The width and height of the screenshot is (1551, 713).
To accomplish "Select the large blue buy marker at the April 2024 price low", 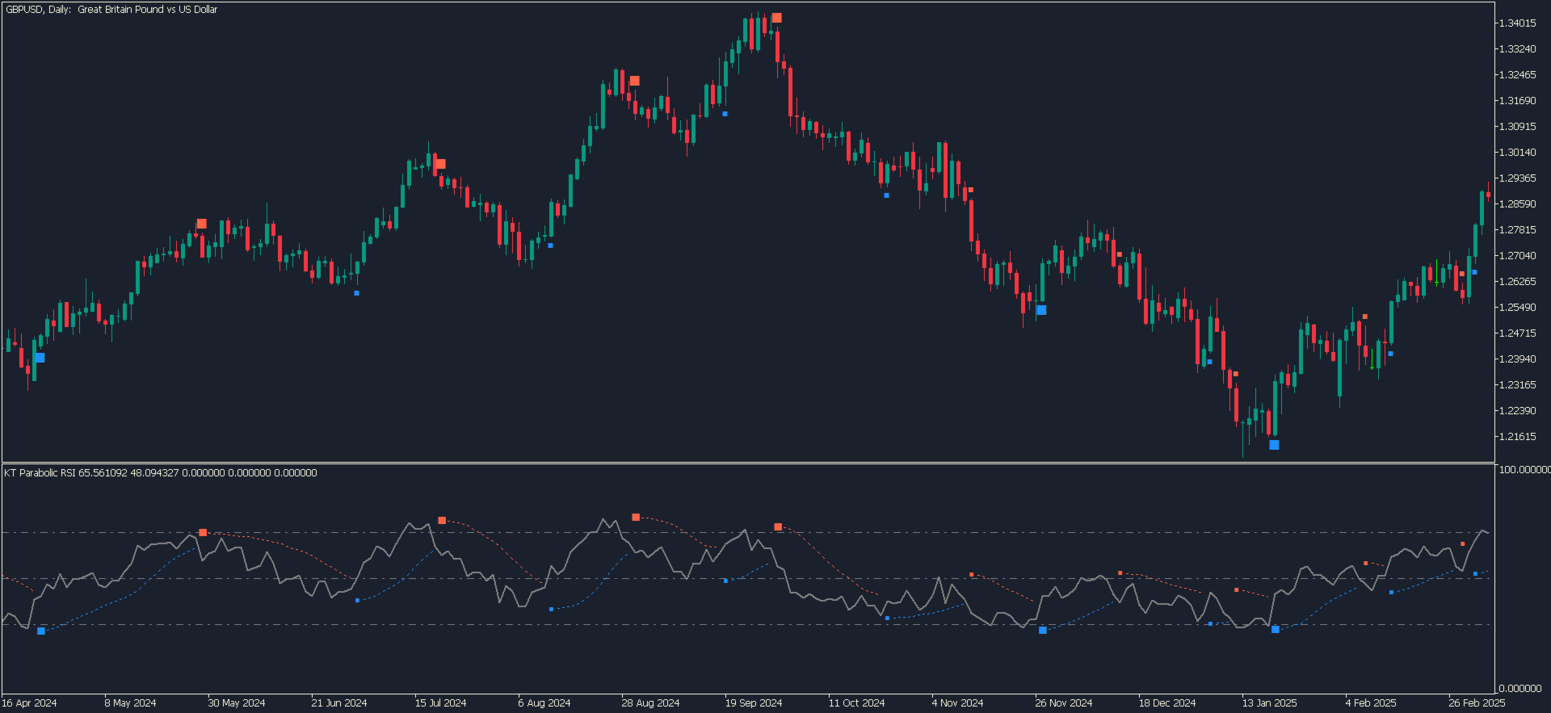I will 40,358.
